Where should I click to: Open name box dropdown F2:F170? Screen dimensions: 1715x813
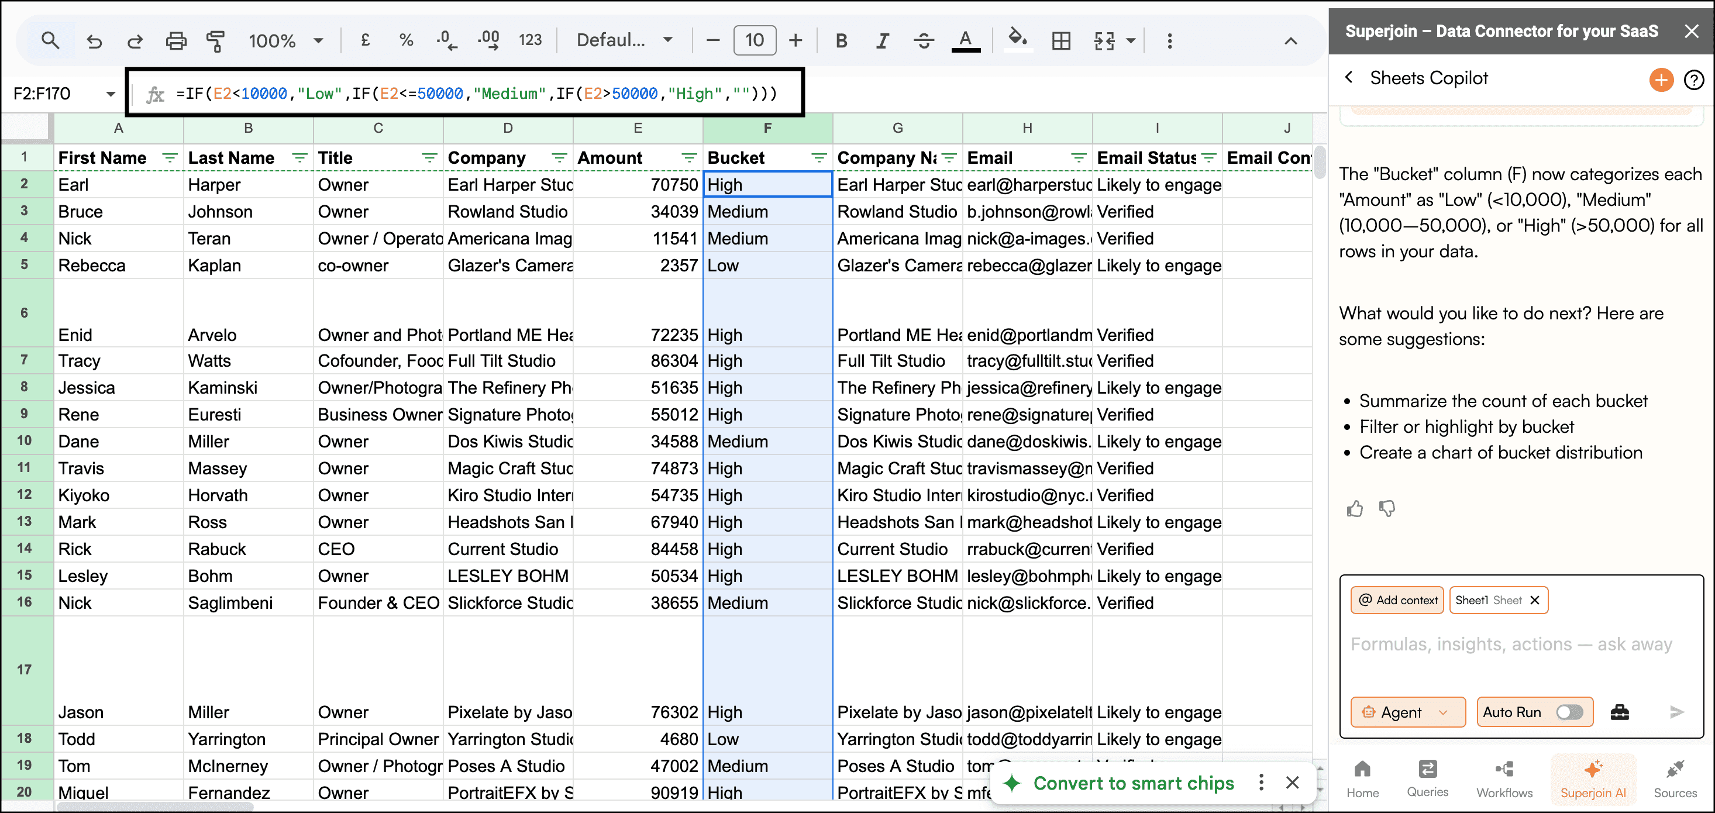[x=111, y=94]
